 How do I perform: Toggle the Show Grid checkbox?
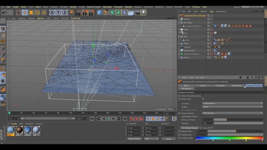click(x=203, y=99)
